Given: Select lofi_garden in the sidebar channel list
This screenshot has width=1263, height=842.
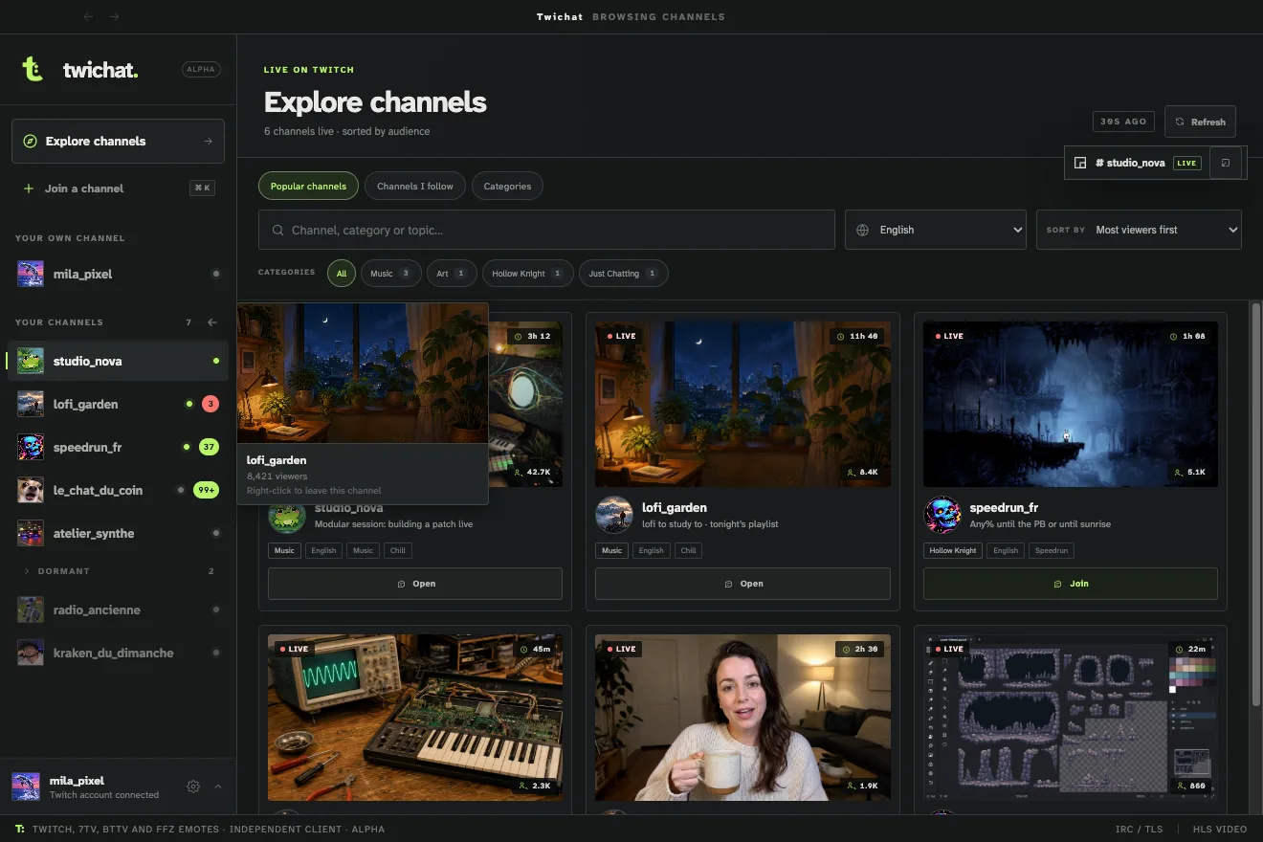Looking at the screenshot, I should (x=118, y=404).
